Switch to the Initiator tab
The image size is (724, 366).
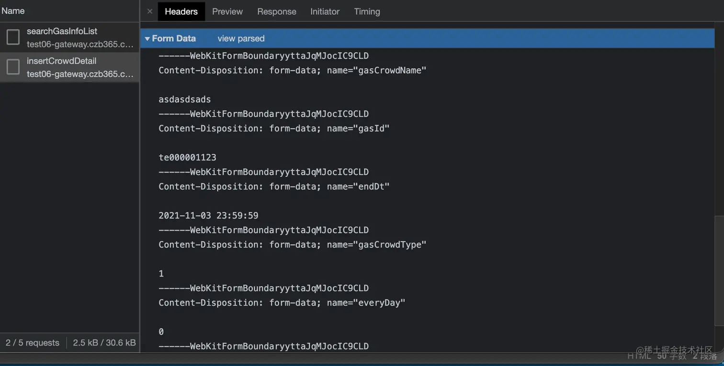[325, 11]
